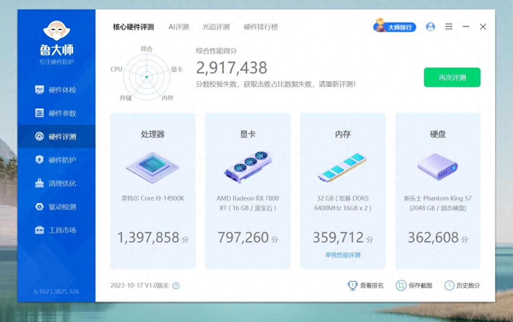
Task: Click the 英特尔 Core i9-14900K label
Action: click(x=153, y=198)
